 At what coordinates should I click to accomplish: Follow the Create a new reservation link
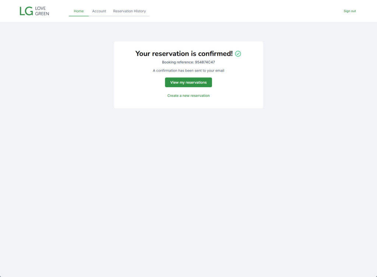pyautogui.click(x=188, y=96)
